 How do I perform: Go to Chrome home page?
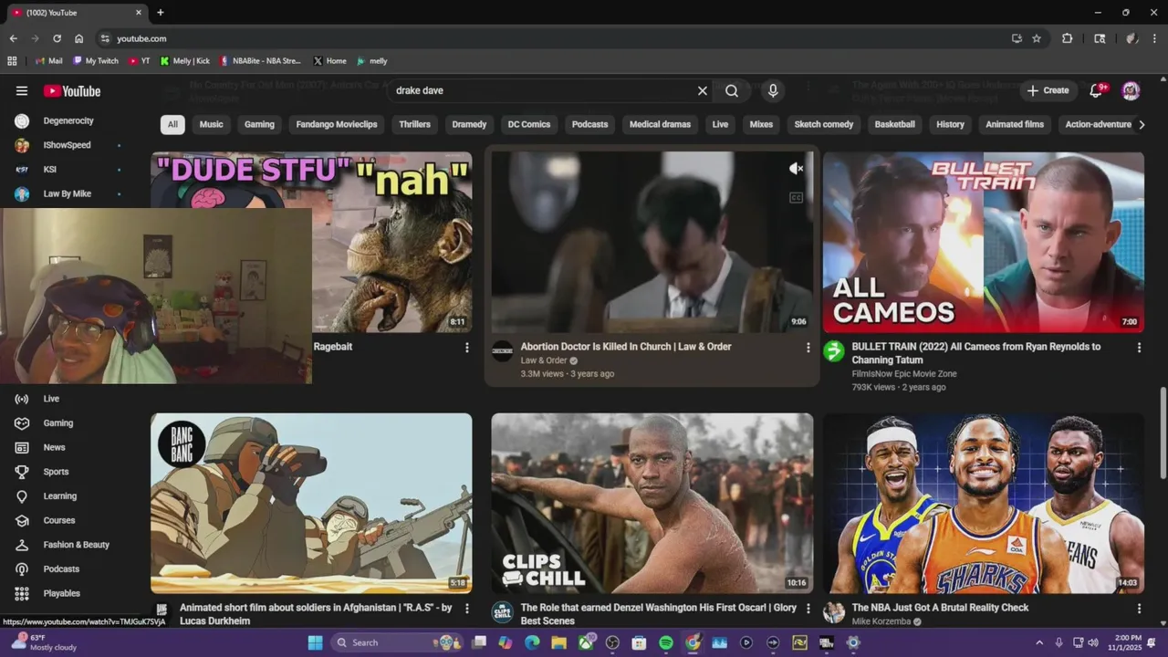[79, 38]
